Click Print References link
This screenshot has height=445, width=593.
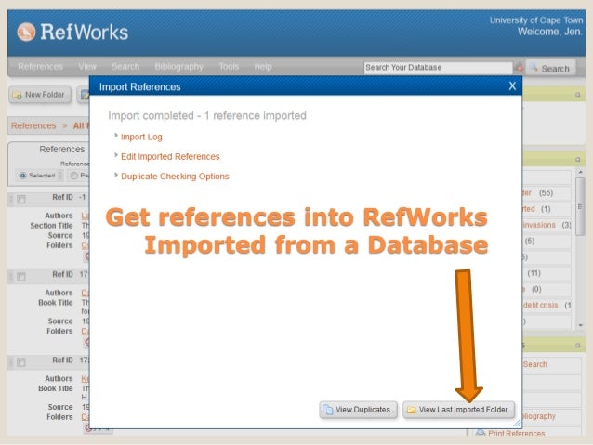(x=516, y=433)
